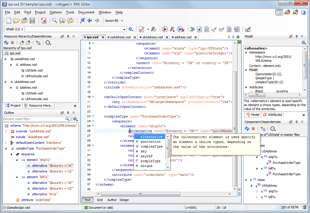Select the Editor perspective icon
Image resolution: width=310 pixels, height=213 pixels.
click(279, 12)
